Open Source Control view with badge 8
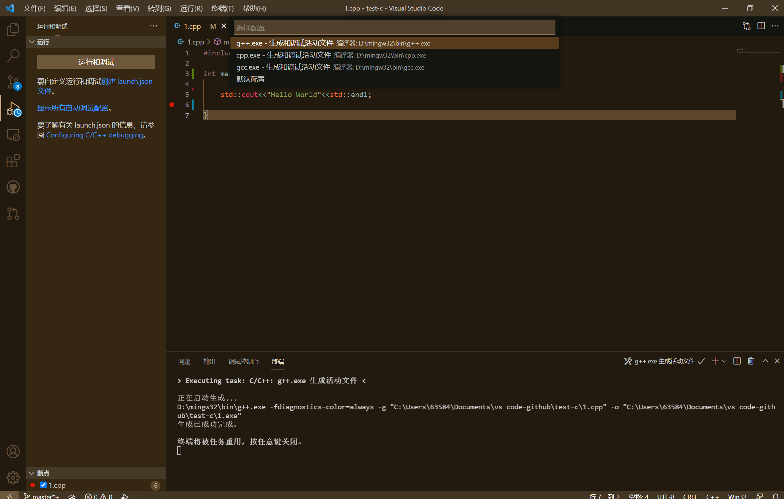Viewport: 784px width, 499px height. [13, 82]
